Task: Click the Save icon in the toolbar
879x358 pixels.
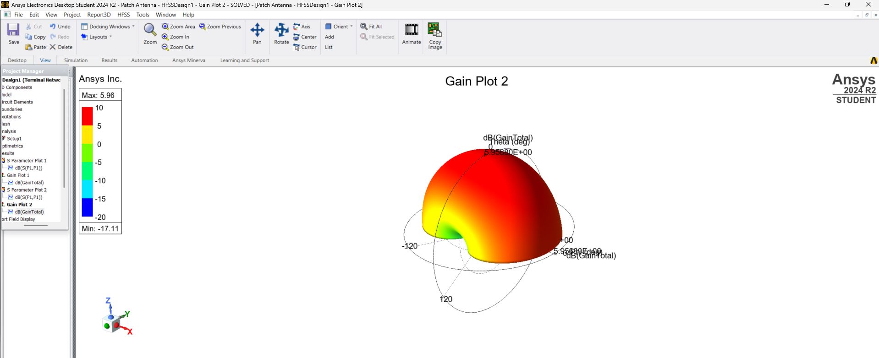Action: pyautogui.click(x=13, y=33)
